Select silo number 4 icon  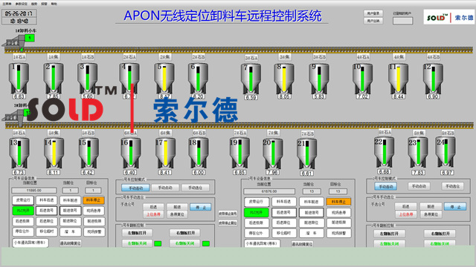point(129,78)
